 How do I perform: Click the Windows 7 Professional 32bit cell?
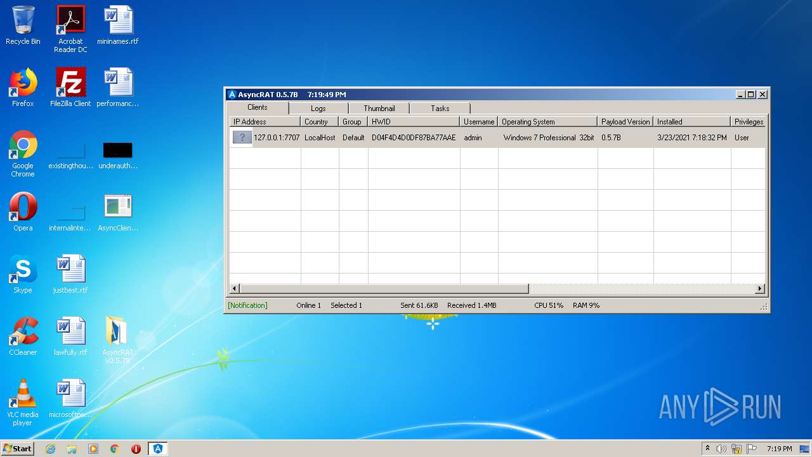[x=549, y=137]
